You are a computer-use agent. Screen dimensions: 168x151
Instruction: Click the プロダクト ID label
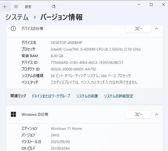point(30,69)
